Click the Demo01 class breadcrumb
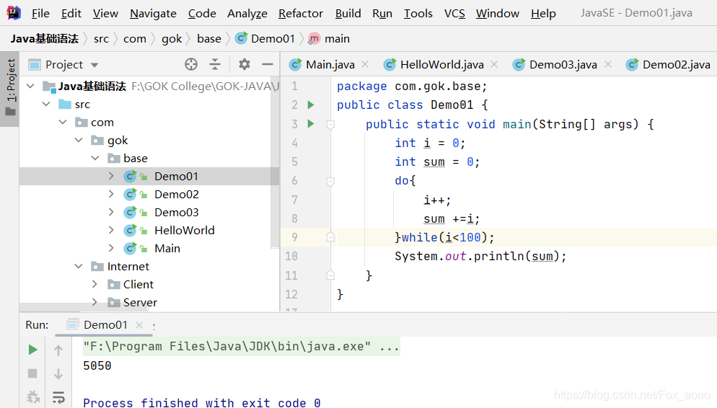The width and height of the screenshot is (717, 408). click(x=265, y=39)
